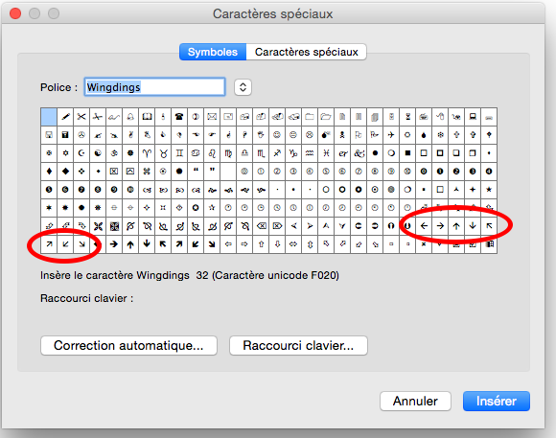Open the Raccourci clavier dialog button

pos(298,345)
